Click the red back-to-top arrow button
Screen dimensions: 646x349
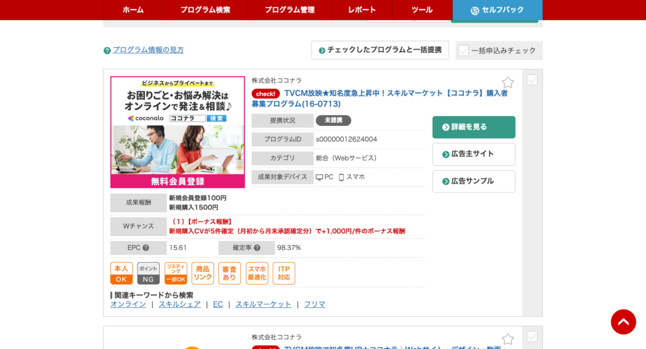click(x=623, y=322)
